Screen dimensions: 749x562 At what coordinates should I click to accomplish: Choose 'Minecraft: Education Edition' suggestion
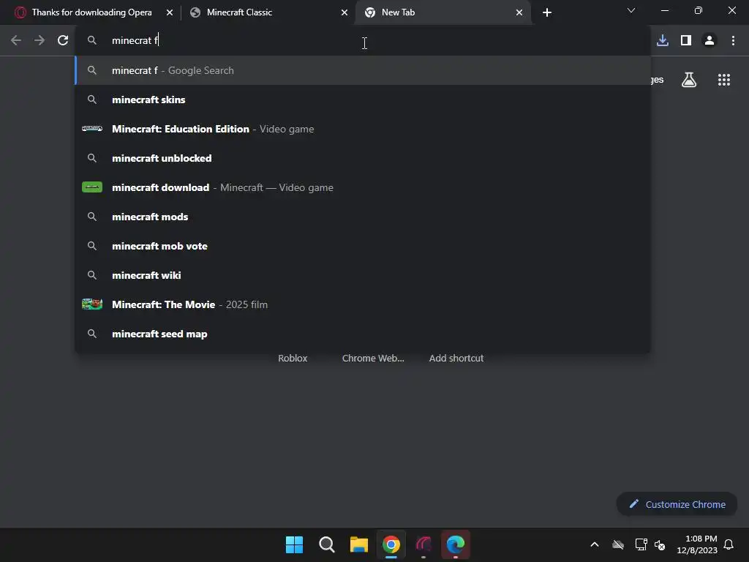363,129
